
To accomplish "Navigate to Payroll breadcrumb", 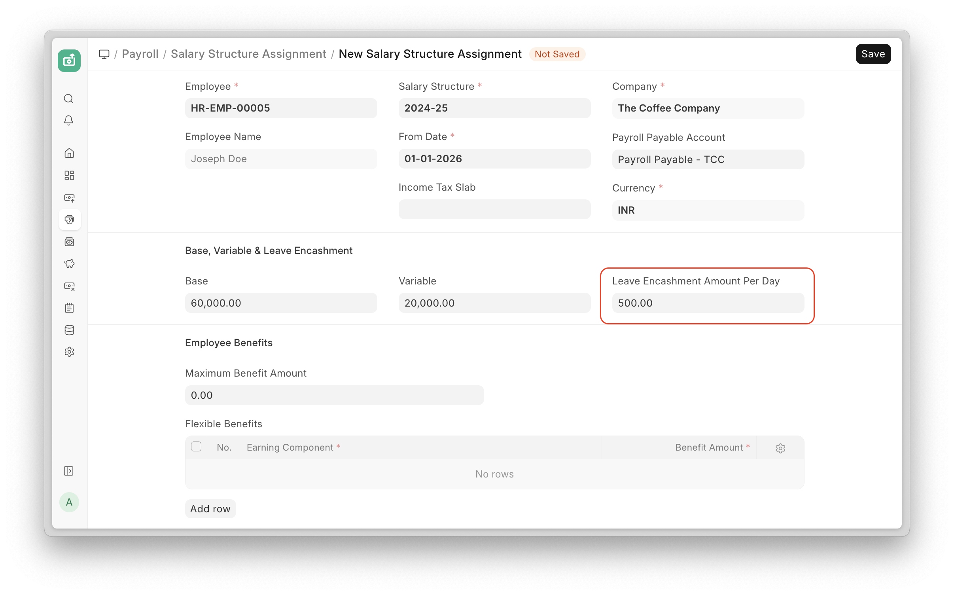I will [140, 54].
